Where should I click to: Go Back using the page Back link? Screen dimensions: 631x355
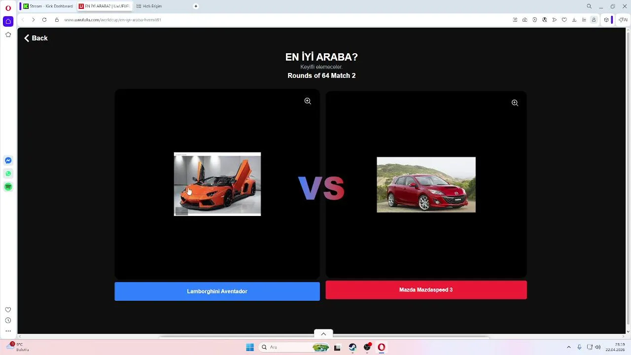(35, 38)
